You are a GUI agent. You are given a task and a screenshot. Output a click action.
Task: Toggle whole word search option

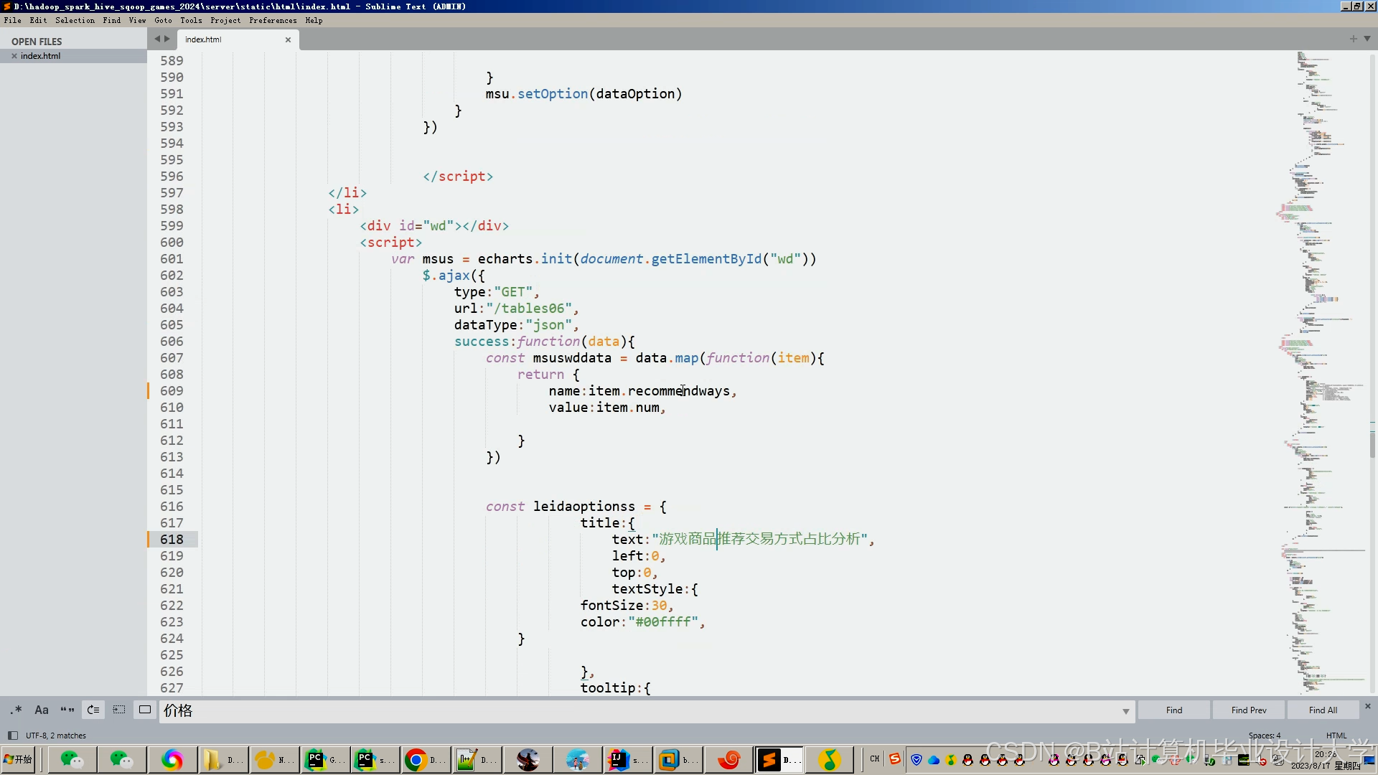click(67, 710)
